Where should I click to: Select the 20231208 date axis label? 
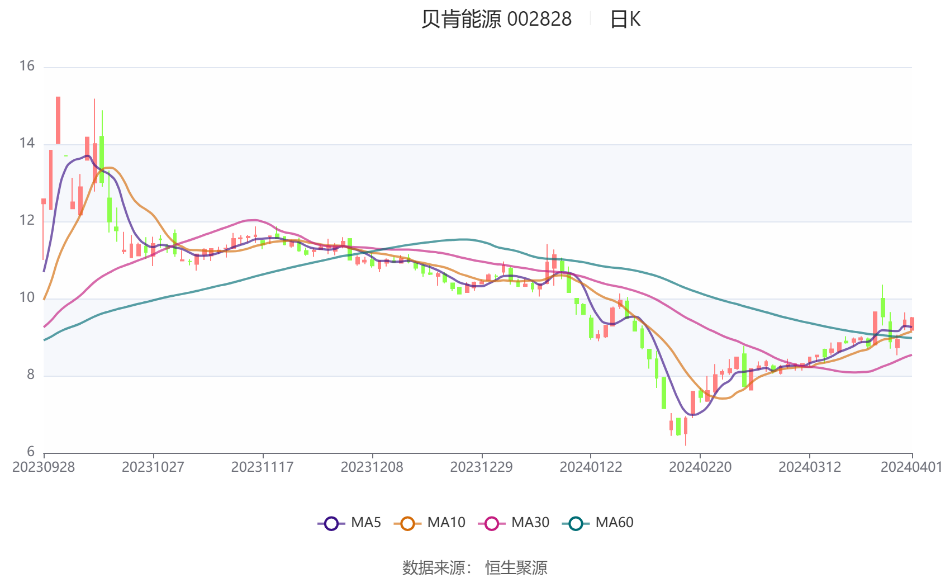click(x=372, y=467)
